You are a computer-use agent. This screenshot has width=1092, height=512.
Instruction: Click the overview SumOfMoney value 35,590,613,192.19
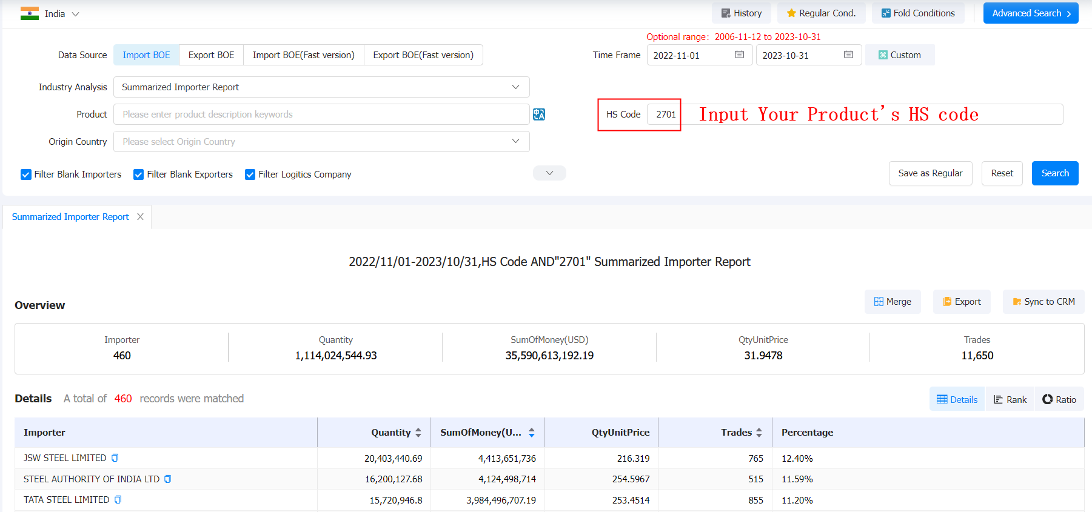(549, 356)
